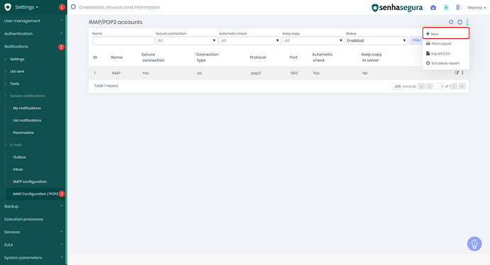Sort by the ID column header
Screen dimensions: 490x265
click(95, 57)
